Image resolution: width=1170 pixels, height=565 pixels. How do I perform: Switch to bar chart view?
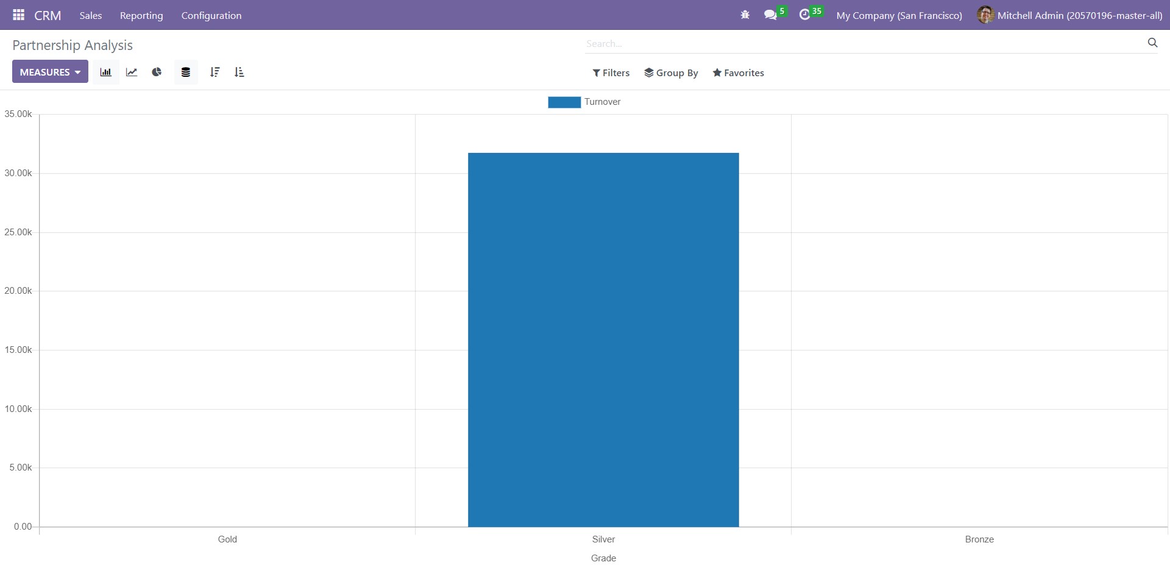(x=106, y=72)
